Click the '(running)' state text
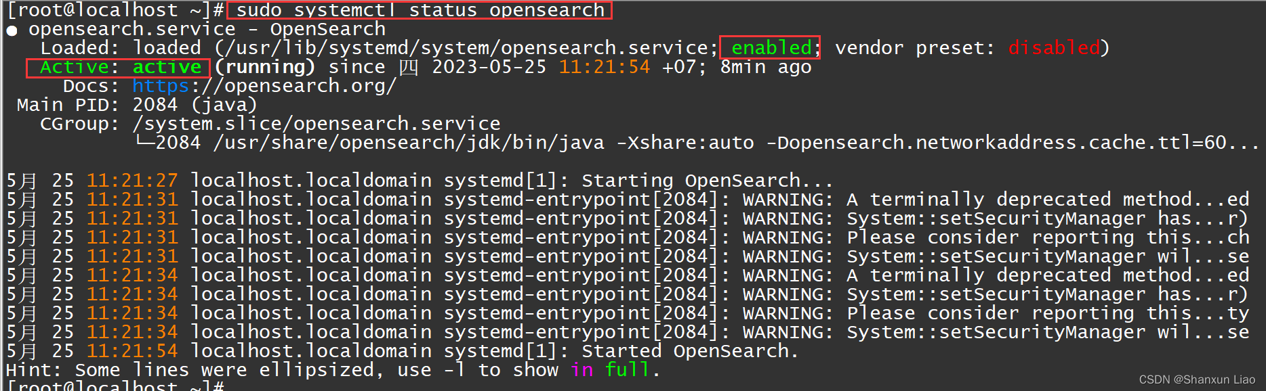This screenshot has width=1266, height=391. [264, 67]
